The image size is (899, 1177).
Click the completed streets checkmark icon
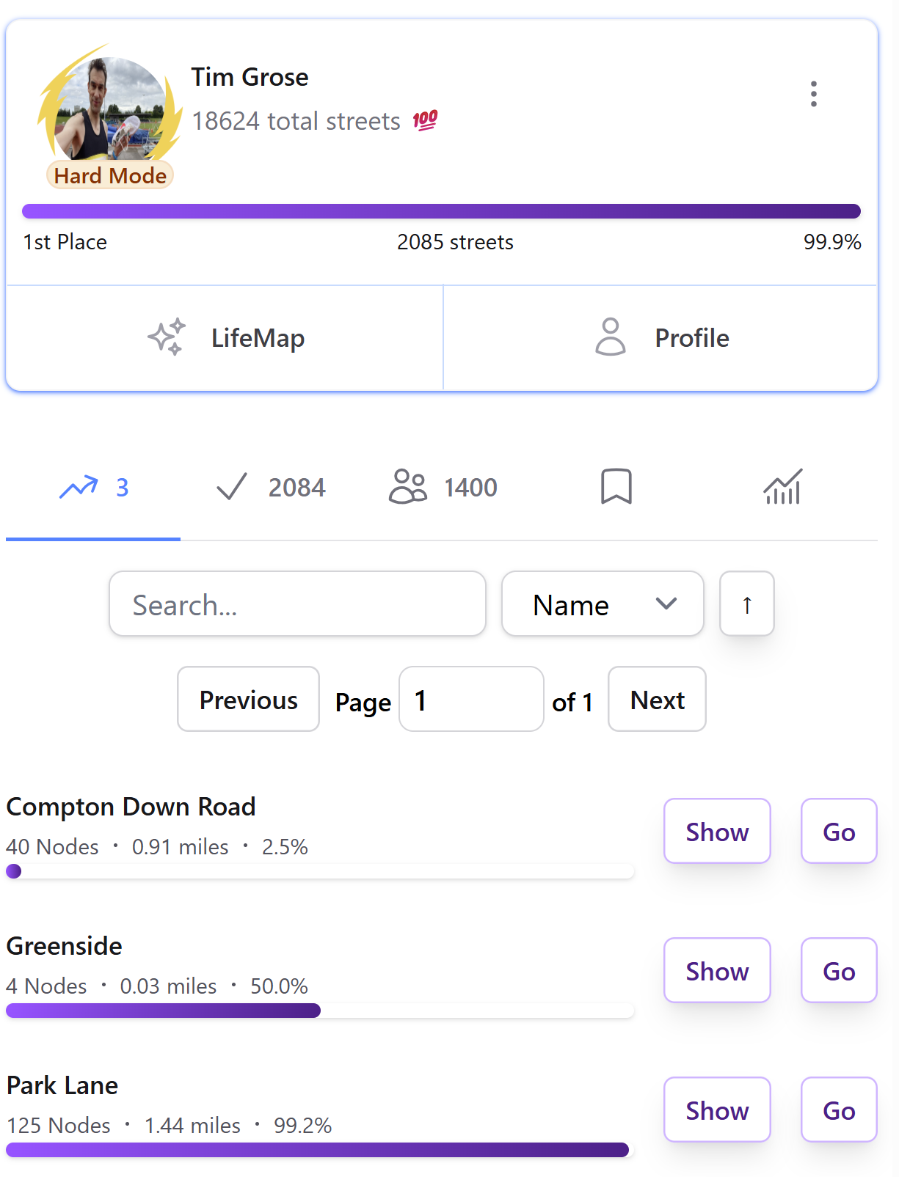coord(232,486)
